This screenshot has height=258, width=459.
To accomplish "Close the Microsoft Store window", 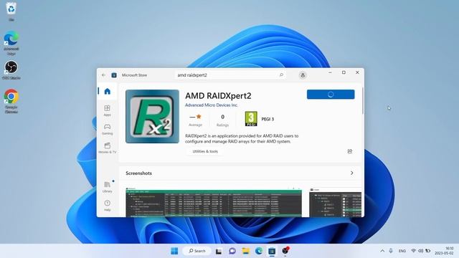I will (x=357, y=72).
